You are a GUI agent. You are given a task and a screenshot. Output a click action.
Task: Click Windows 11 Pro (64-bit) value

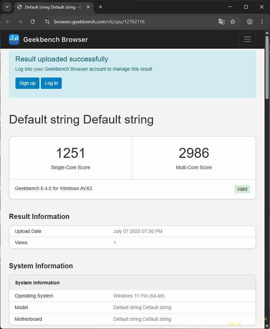coord(139,296)
